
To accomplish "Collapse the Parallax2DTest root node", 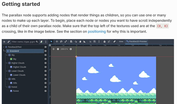I will point(4,47).
